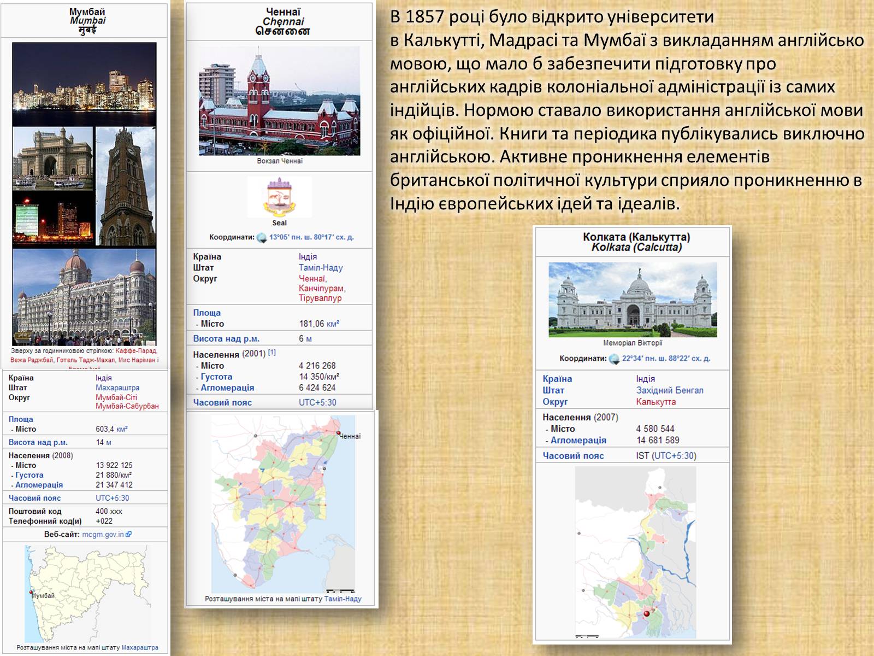Open the Tamil Nadu state map

pos(283,504)
